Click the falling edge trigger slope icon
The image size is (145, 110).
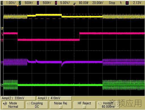74,4
